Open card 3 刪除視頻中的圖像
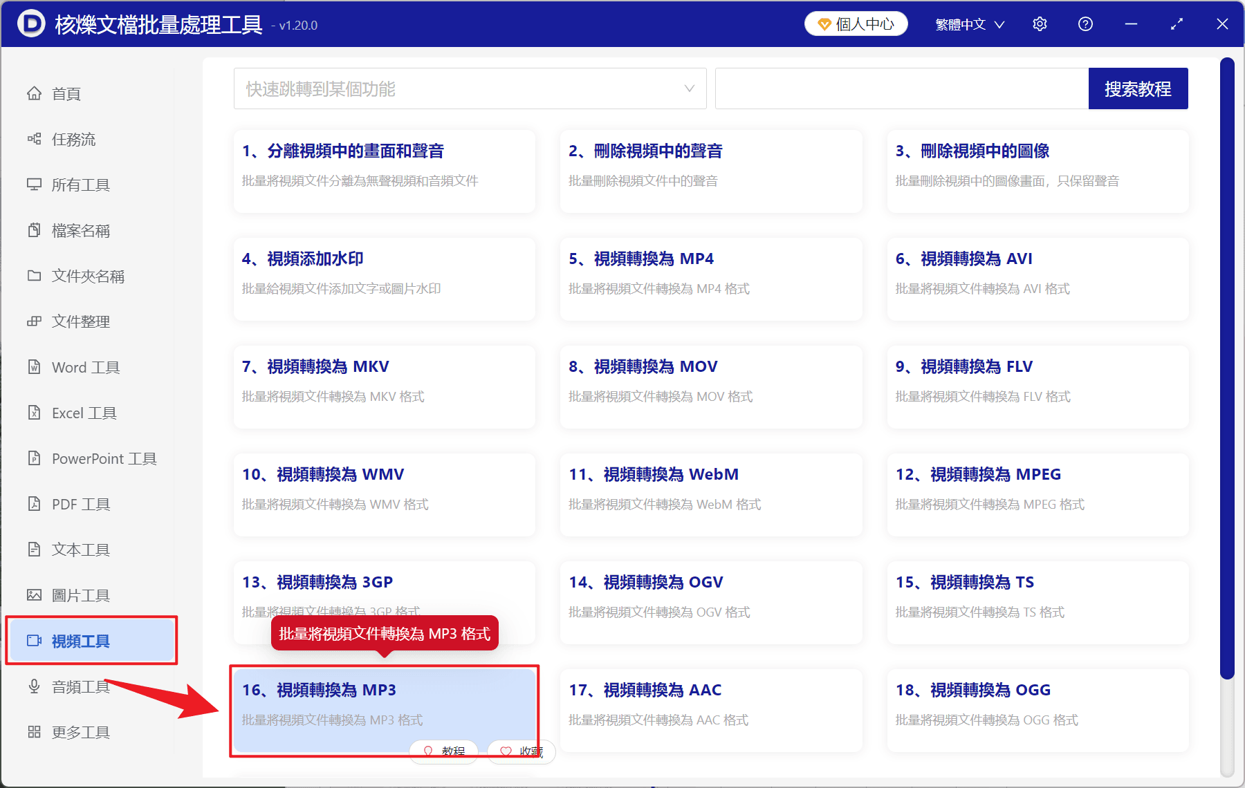The height and width of the screenshot is (788, 1245). pyautogui.click(x=1037, y=171)
